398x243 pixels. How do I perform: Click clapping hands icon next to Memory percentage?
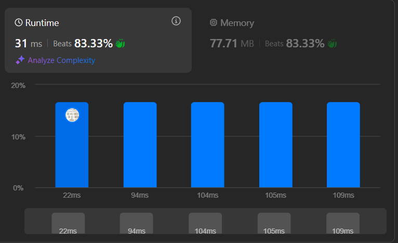click(x=332, y=44)
